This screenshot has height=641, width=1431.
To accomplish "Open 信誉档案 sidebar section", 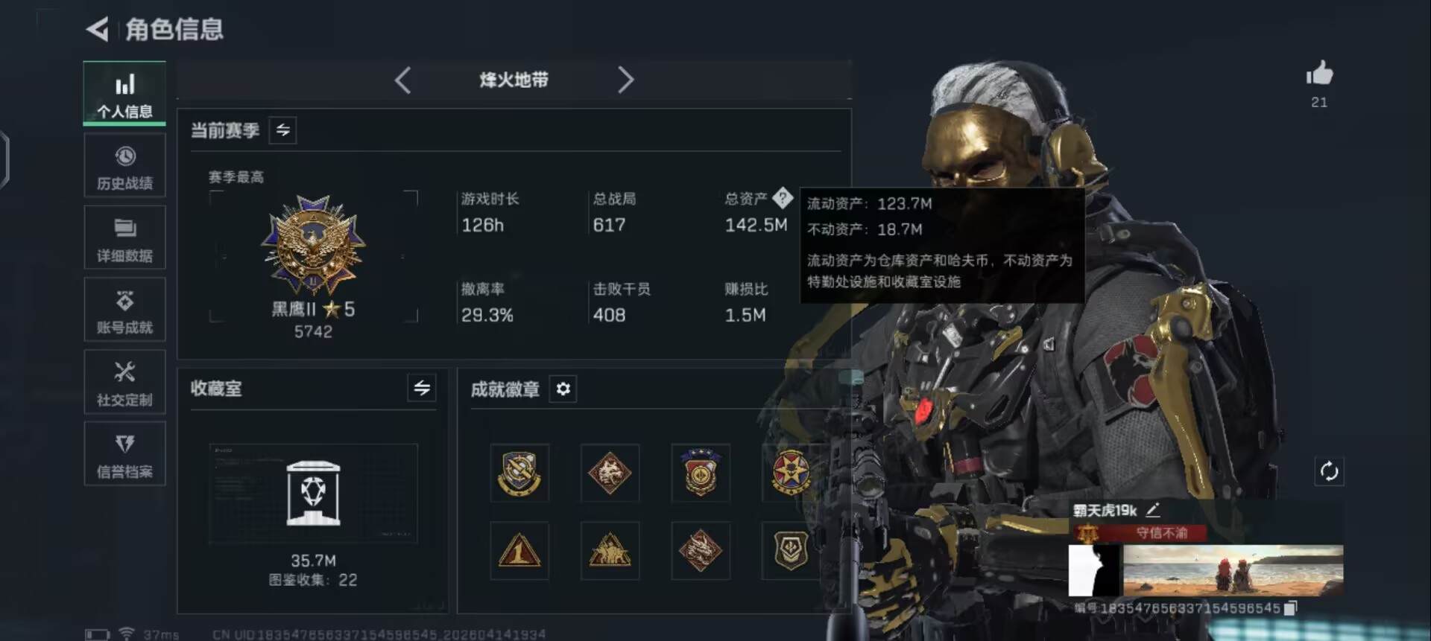I will tap(124, 455).
